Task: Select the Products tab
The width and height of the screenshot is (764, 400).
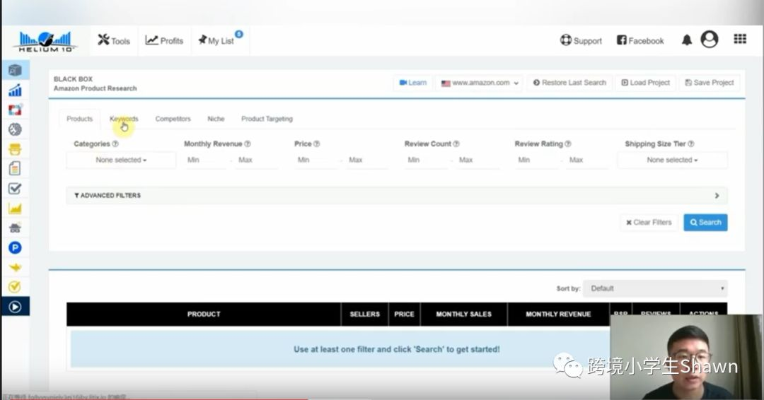Action: pos(79,119)
